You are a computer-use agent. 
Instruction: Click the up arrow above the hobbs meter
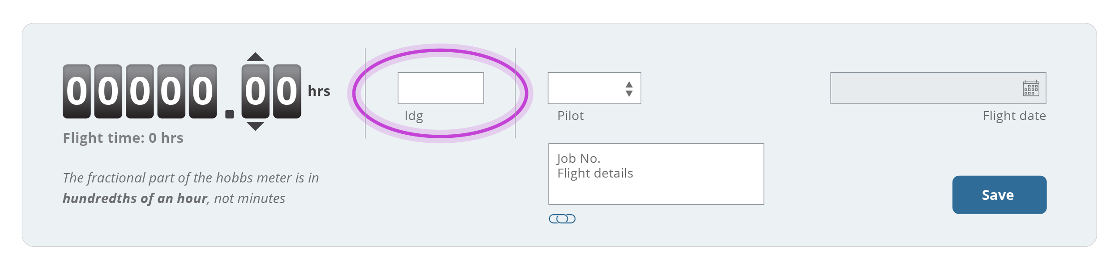point(255,57)
